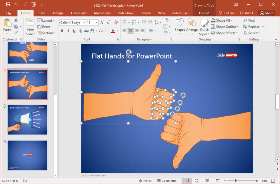Click the Reset button in Slides group
Viewport: 280px width, 184px height.
coord(45,26)
